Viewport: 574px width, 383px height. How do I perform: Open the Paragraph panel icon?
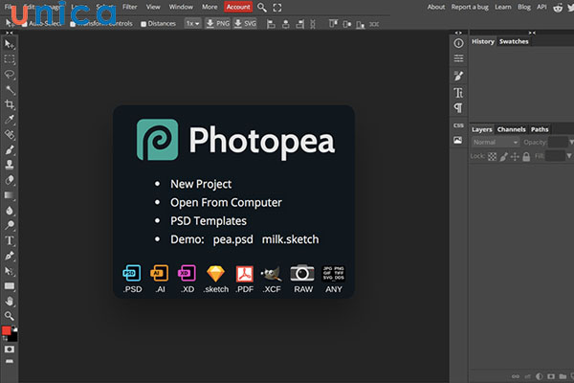(458, 108)
